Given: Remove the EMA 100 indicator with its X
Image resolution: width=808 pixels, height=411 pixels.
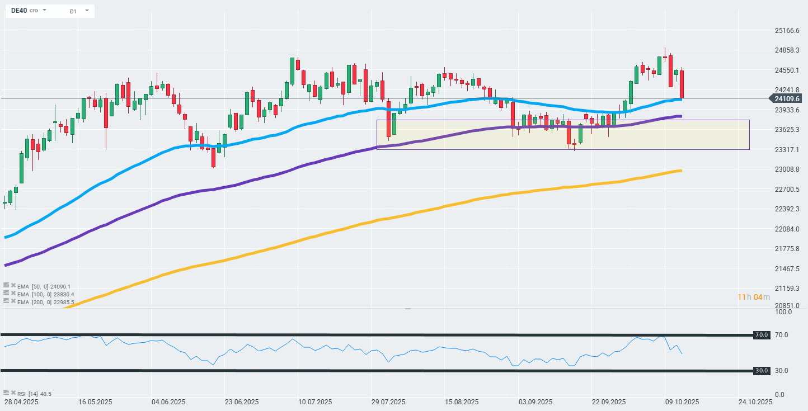Looking at the screenshot, I should [13, 293].
